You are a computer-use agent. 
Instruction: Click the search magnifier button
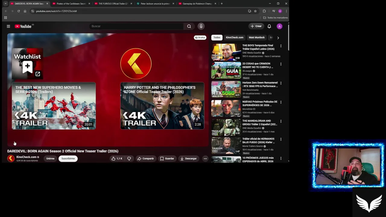[189, 26]
